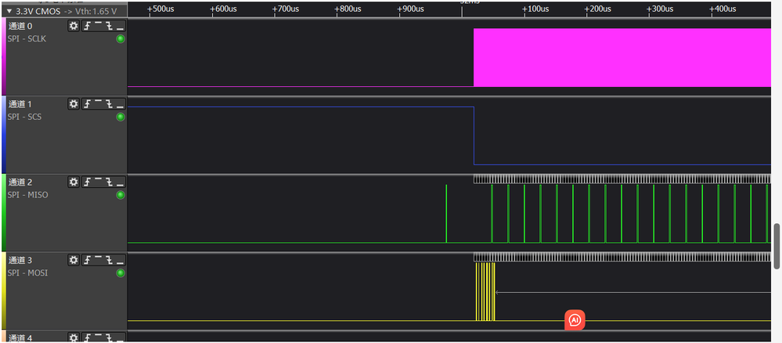Set rising edge trigger on 通道 3

[x=87, y=260]
